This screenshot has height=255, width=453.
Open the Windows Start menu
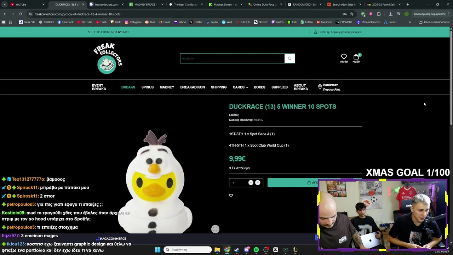(157, 250)
